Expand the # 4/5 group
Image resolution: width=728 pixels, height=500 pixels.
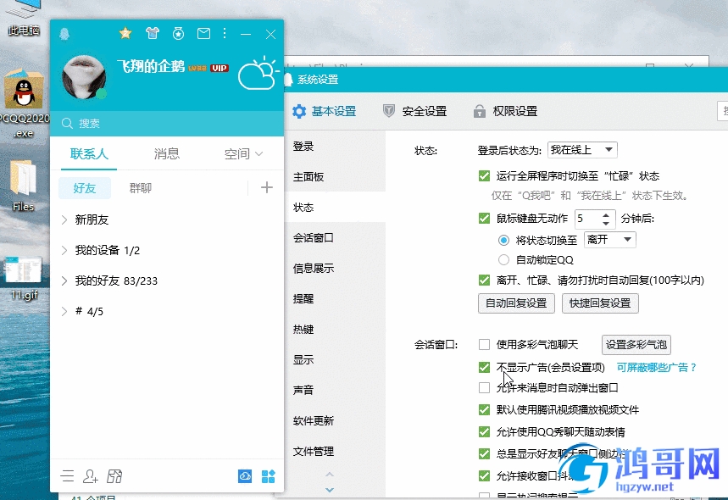[x=167, y=312]
